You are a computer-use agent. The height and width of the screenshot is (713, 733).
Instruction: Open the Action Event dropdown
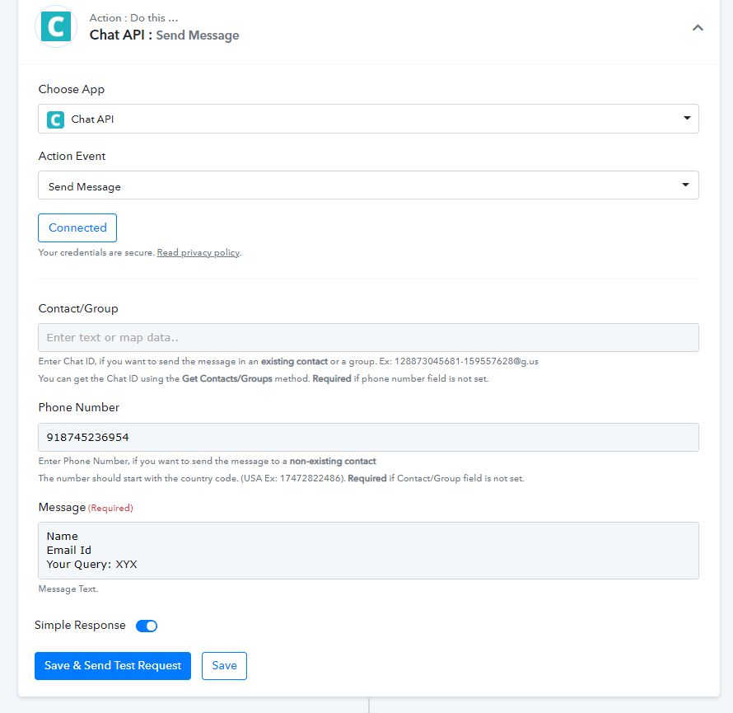pyautogui.click(x=368, y=185)
